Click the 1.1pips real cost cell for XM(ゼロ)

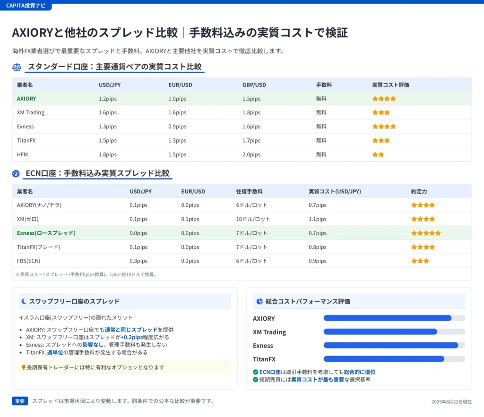[x=318, y=219]
